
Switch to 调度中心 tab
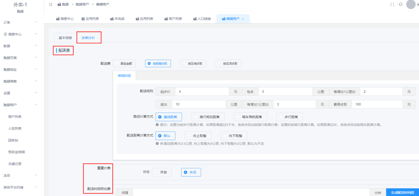coord(65,19)
